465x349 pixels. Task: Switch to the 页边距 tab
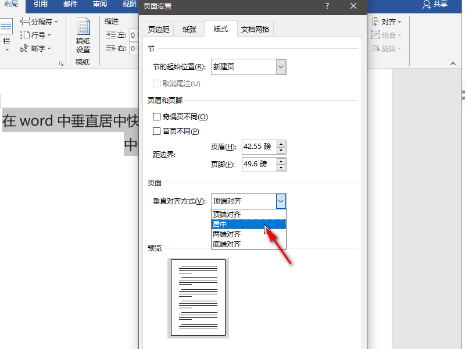159,29
